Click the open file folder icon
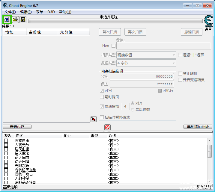Screen dimensions: 215x192 pyautogui.click(x=15, y=20)
